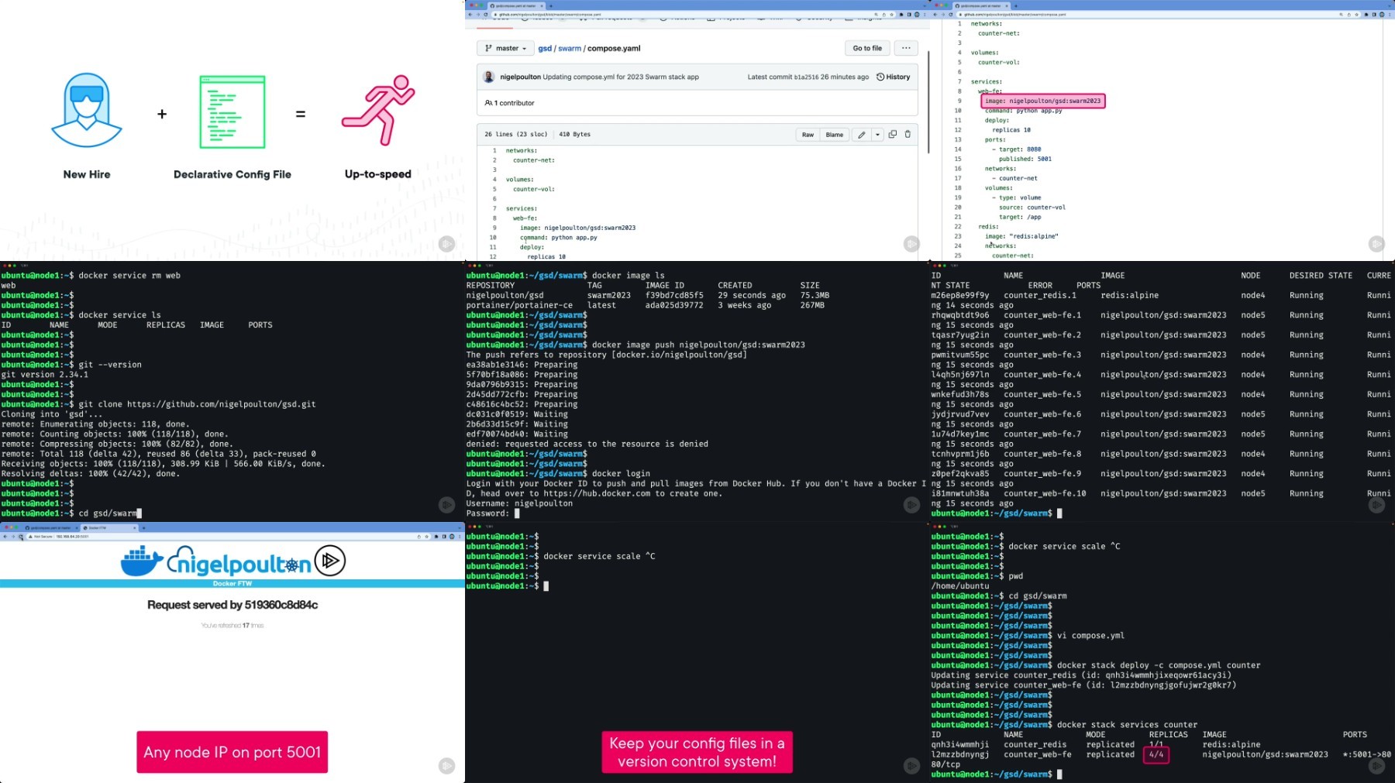Open the Blame view for compose.yaml
The image size is (1395, 783).
click(x=835, y=135)
